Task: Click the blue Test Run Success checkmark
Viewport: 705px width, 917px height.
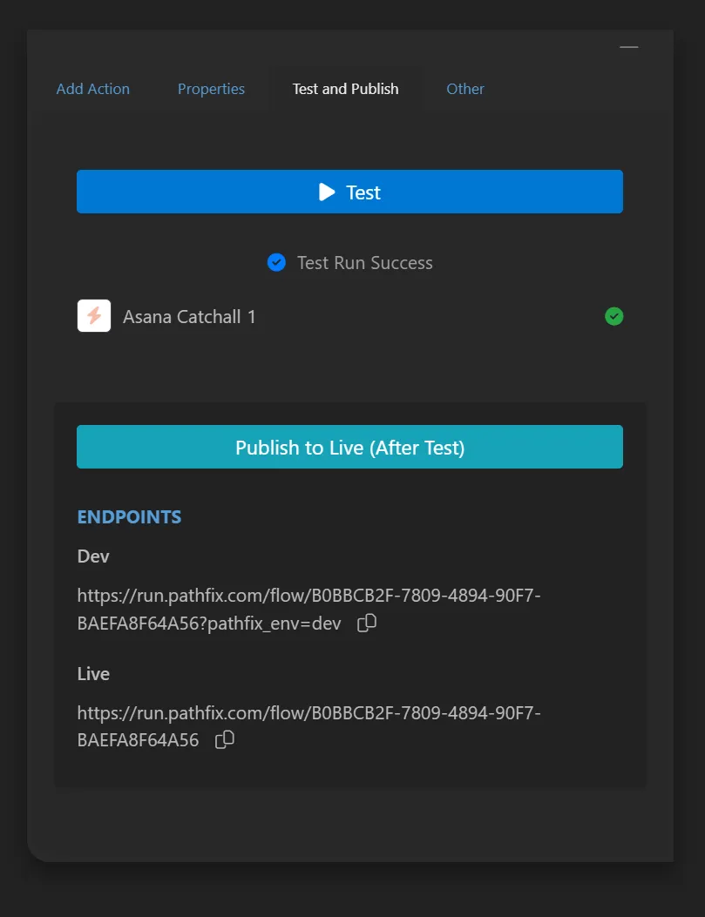Action: [x=276, y=263]
